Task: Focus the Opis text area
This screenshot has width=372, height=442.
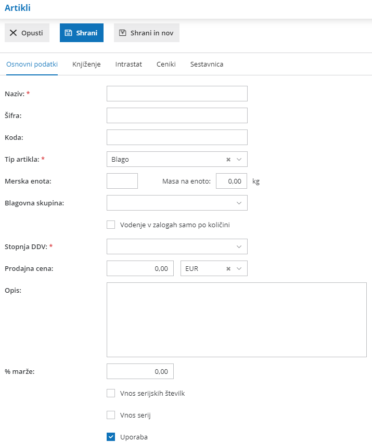Action: pyautogui.click(x=237, y=320)
